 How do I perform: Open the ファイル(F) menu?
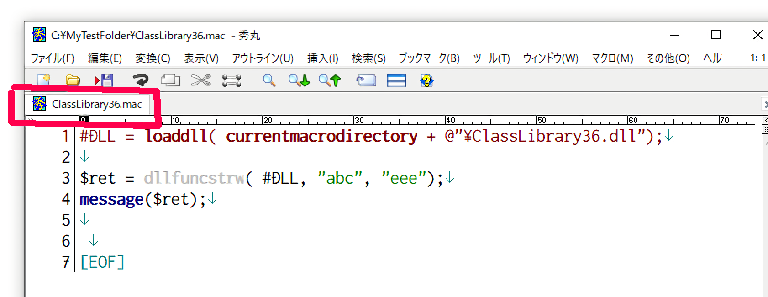[x=53, y=58]
